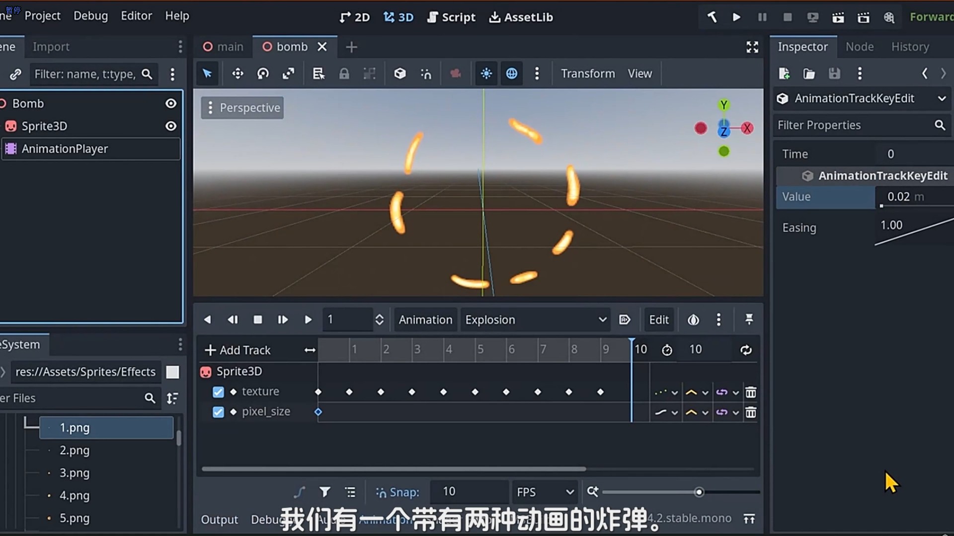954x536 pixels.
Task: Open the animation Edit button
Action: tap(658, 320)
